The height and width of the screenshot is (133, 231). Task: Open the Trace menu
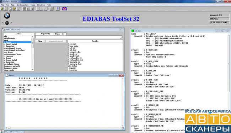tap(33, 5)
